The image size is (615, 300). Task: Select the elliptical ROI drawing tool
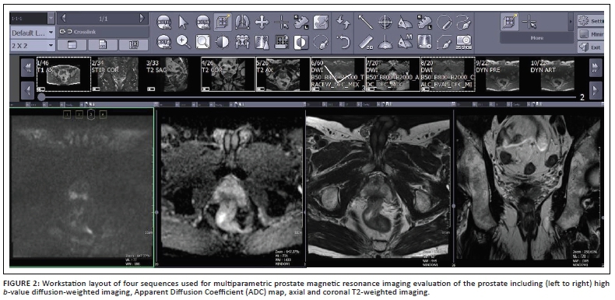coord(444,22)
